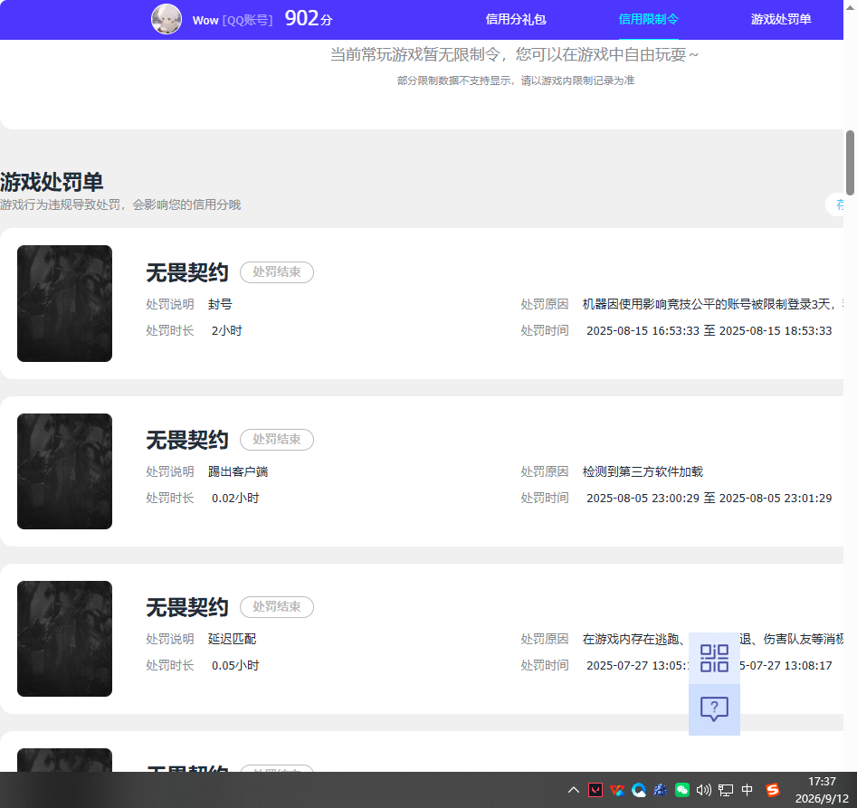This screenshot has width=857, height=808.
Task: Open the pixel-art tray icon beside WeChat
Action: pyautogui.click(x=661, y=790)
